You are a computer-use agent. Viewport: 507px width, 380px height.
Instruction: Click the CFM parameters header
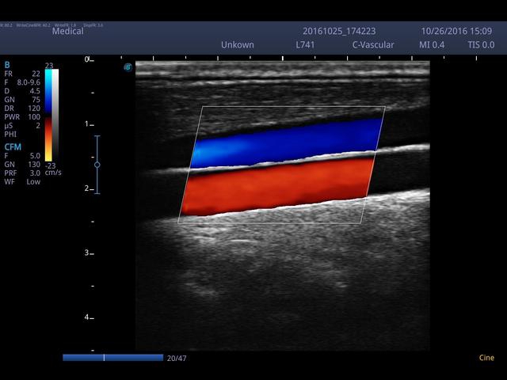click(13, 146)
